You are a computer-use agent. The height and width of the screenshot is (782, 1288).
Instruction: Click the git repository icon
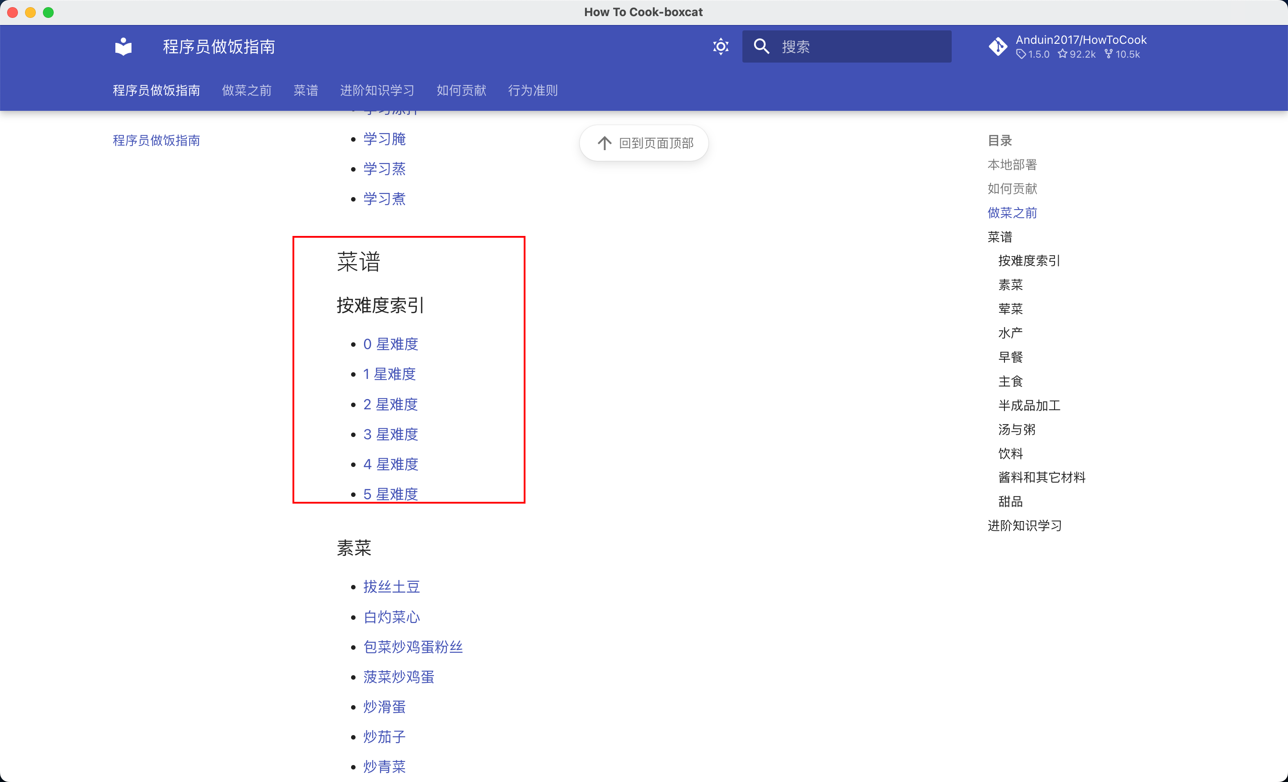pos(998,46)
